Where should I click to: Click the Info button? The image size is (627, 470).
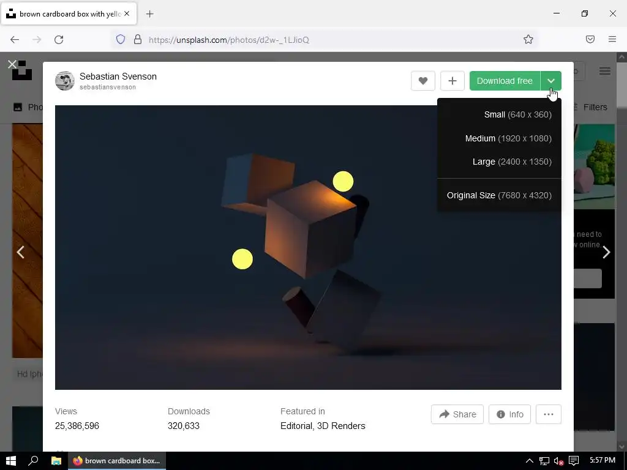pos(509,414)
